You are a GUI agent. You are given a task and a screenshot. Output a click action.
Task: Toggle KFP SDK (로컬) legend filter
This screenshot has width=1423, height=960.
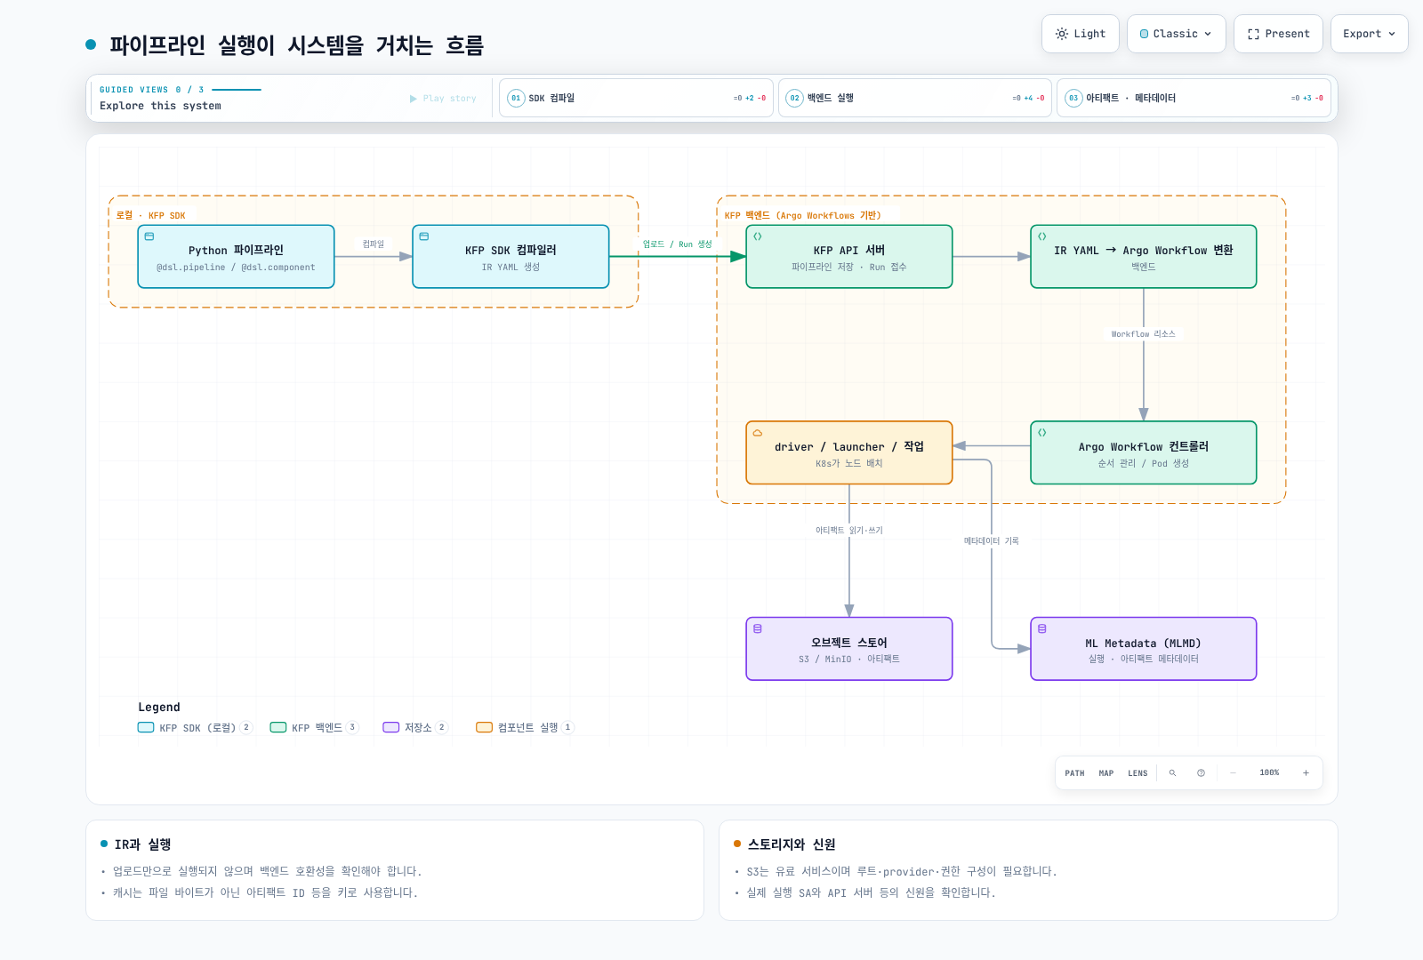195,727
